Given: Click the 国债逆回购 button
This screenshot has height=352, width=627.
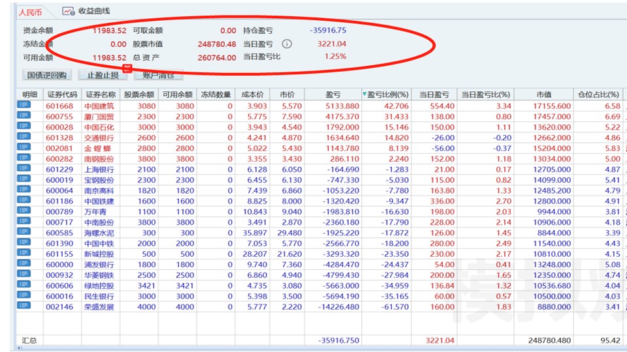Looking at the screenshot, I should (x=47, y=74).
